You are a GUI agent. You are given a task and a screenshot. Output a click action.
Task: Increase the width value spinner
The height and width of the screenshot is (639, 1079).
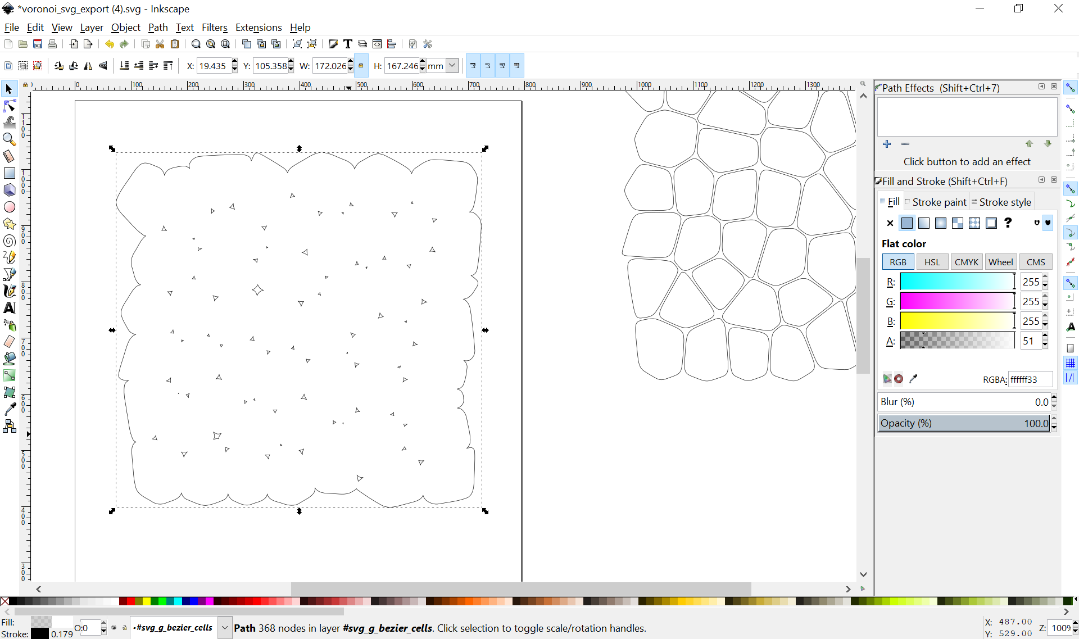pyautogui.click(x=350, y=62)
